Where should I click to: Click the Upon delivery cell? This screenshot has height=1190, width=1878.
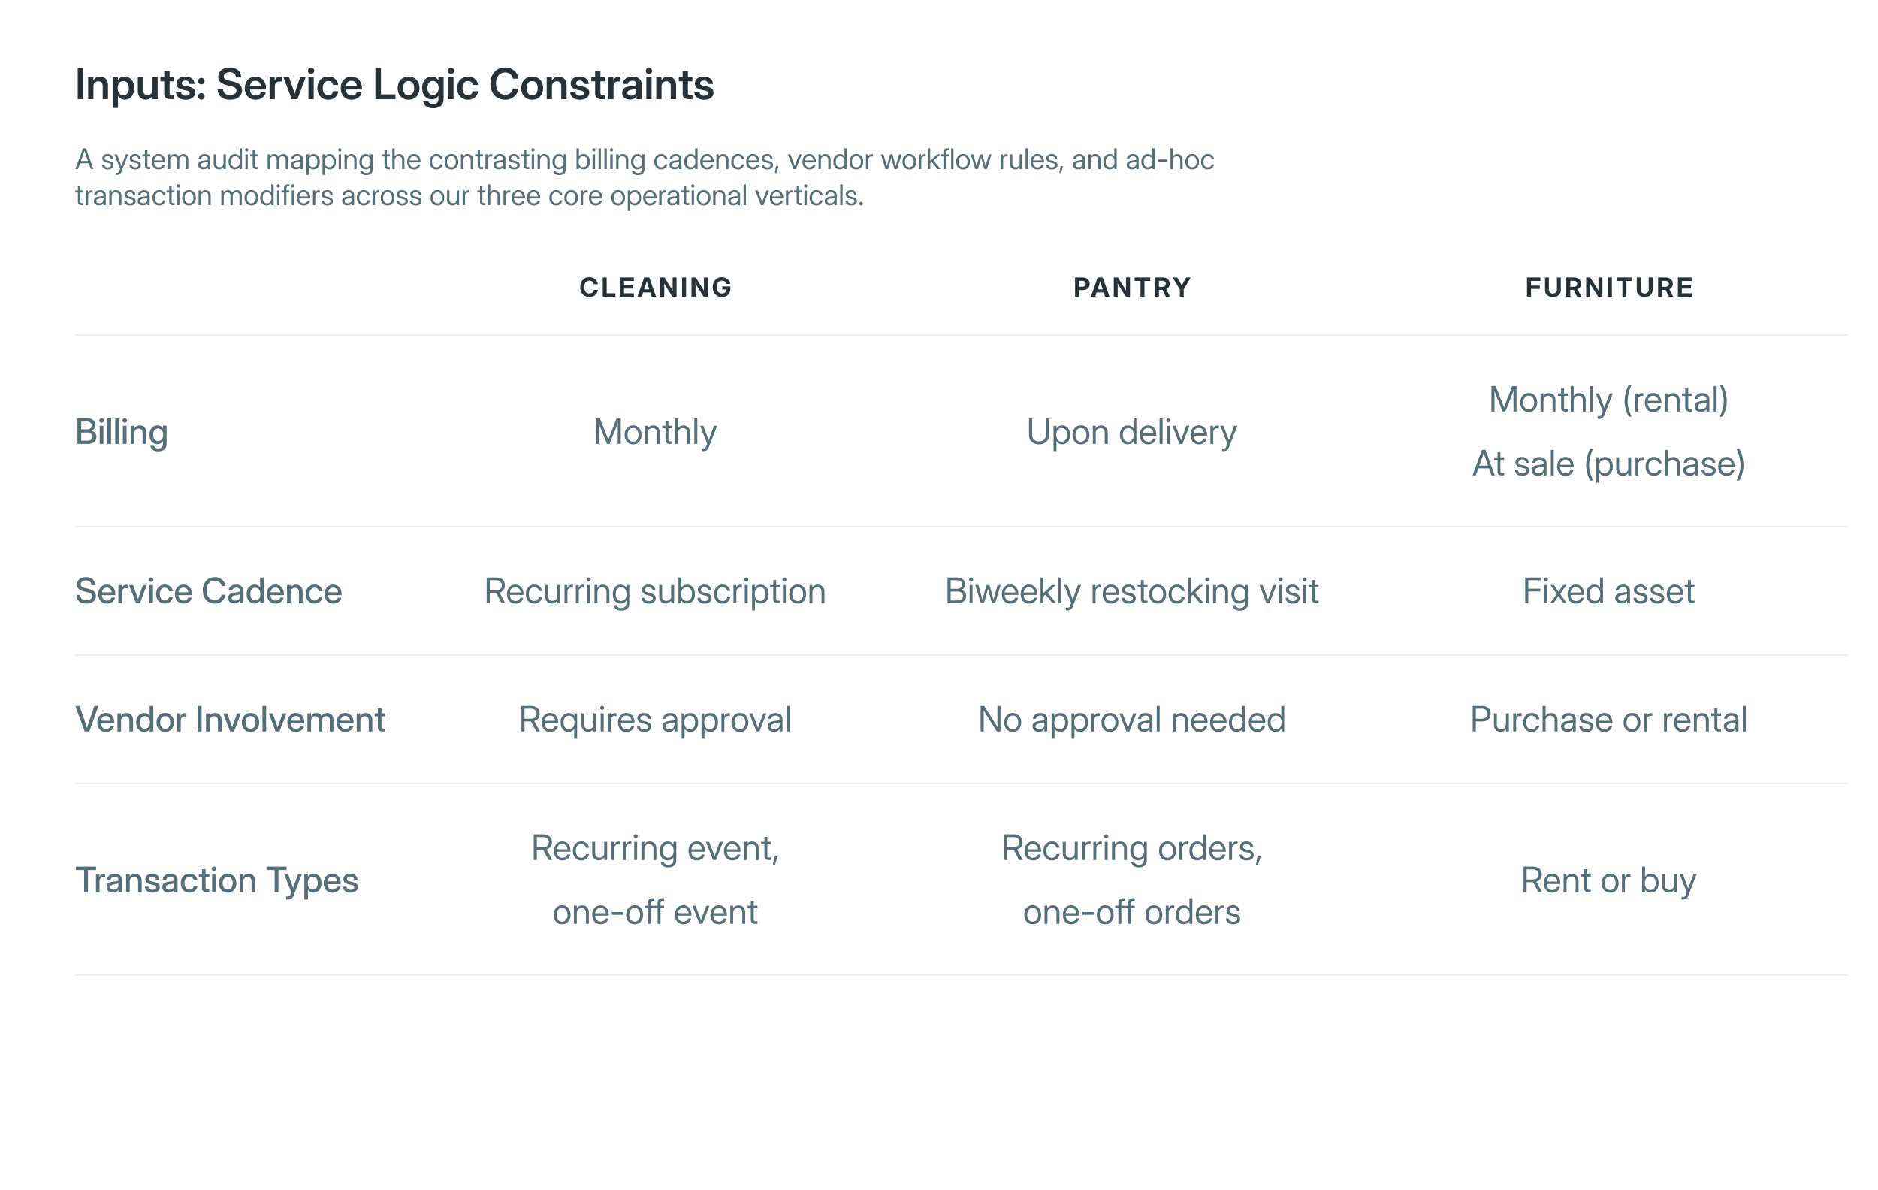click(x=1131, y=433)
